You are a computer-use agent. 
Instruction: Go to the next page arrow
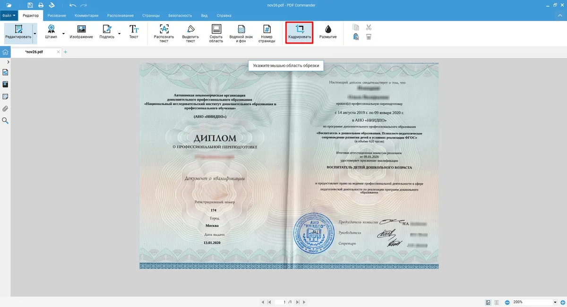(x=305, y=302)
